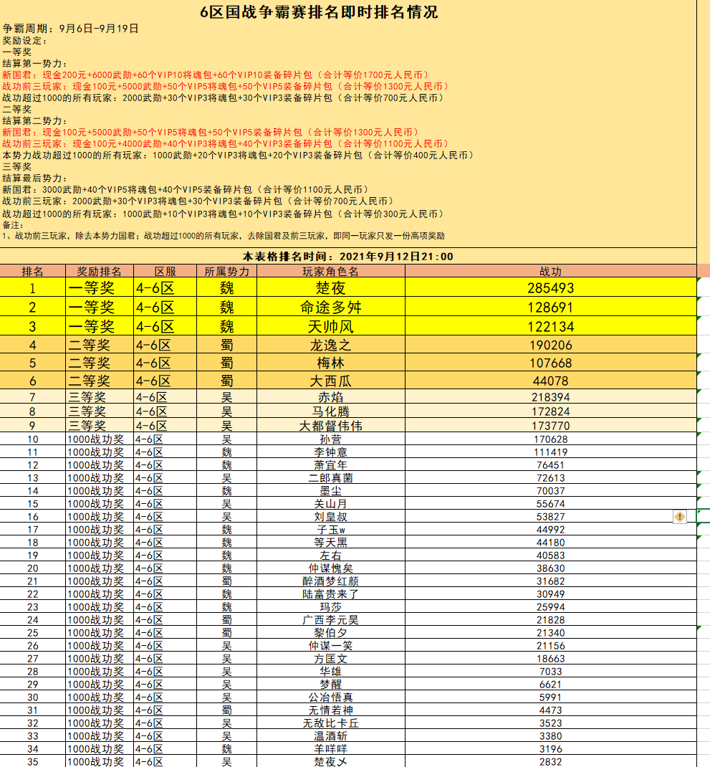The height and width of the screenshot is (767, 710).
Task: Select the player cell 方匡文
Action: tap(331, 659)
